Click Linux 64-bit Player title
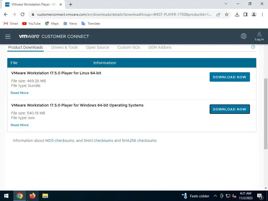 (56, 73)
